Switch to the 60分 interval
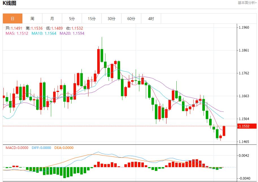This screenshot has height=182, width=258. [131, 18]
